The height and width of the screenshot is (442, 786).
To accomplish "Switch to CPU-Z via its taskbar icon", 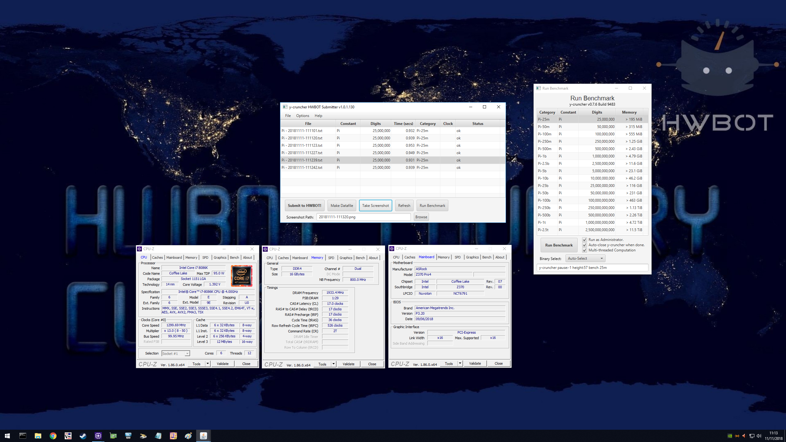I will pyautogui.click(x=98, y=436).
